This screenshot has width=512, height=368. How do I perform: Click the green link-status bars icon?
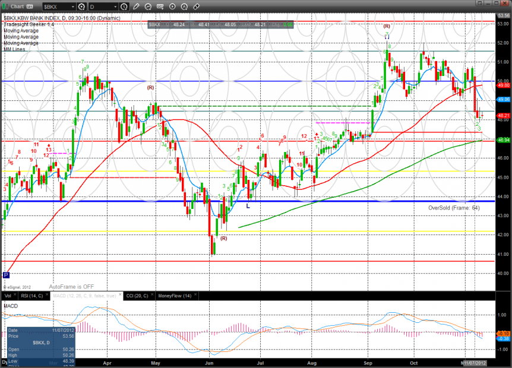click(x=6, y=7)
